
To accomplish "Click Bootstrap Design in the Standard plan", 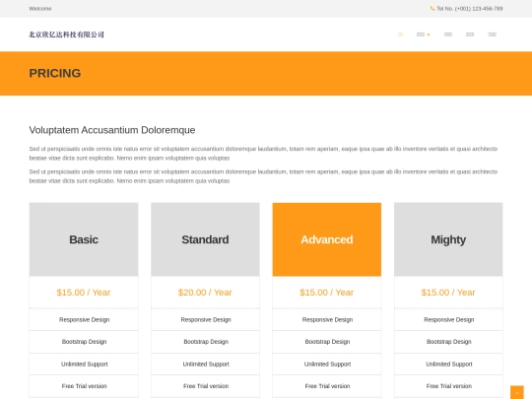I will 206,342.
